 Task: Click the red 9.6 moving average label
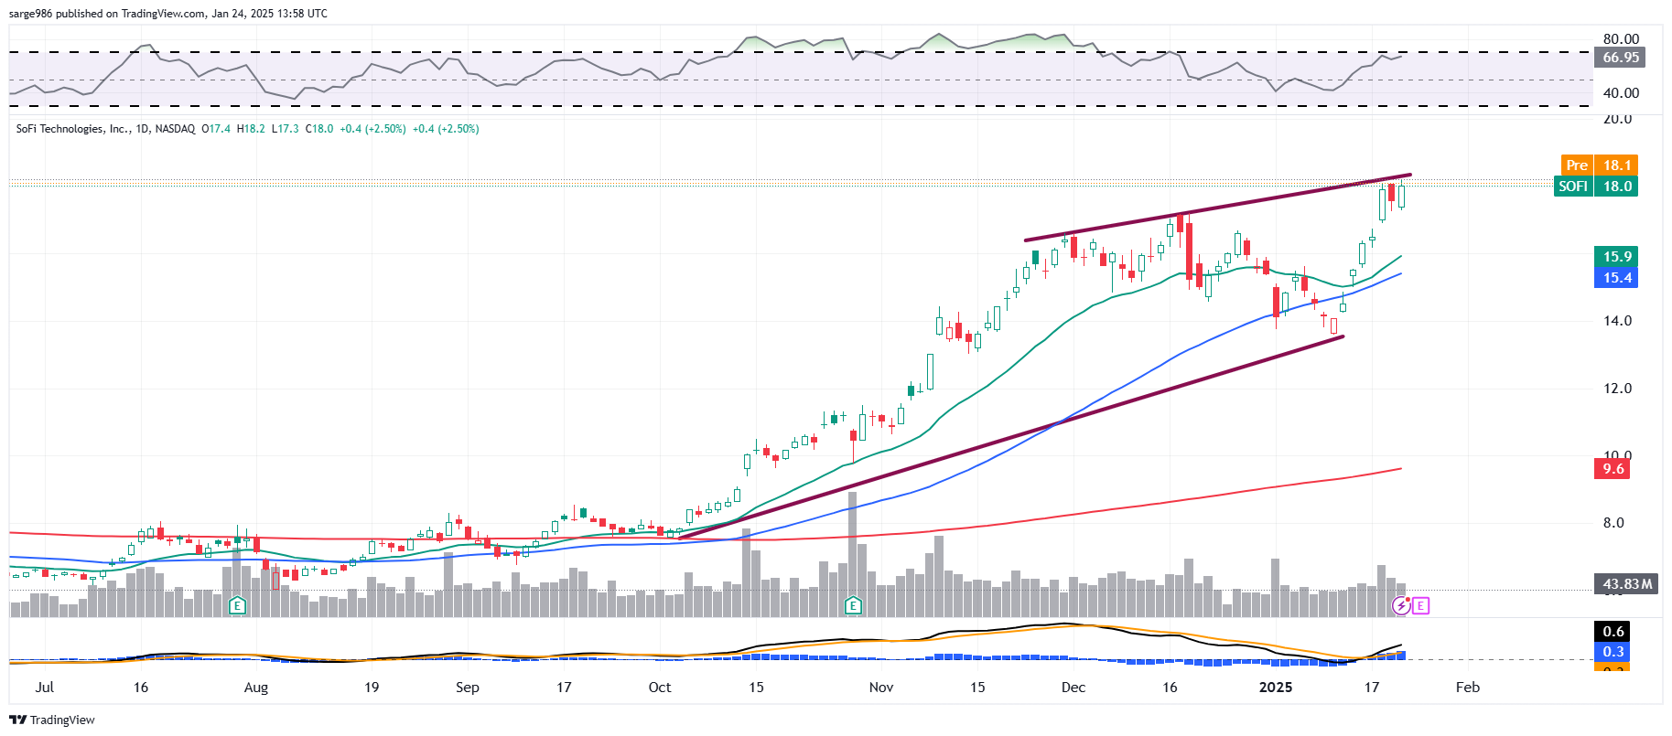[x=1613, y=469]
